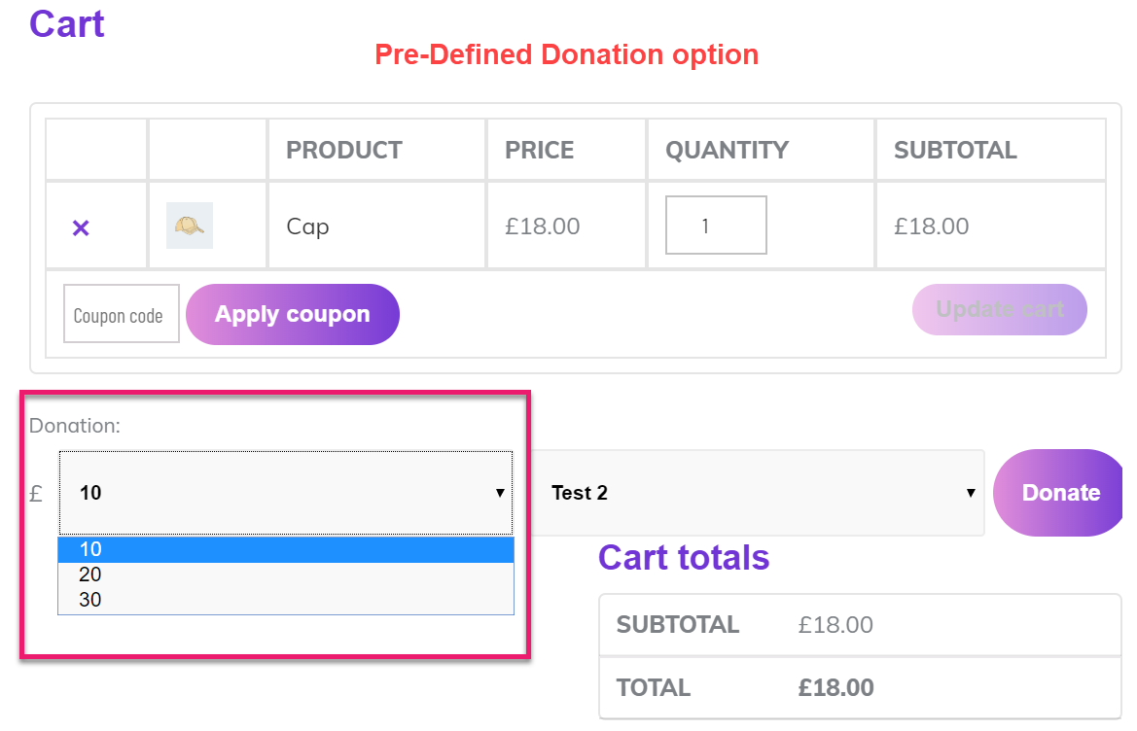Click the Coupon code text field
Viewport: 1137px width, 731px height.
pyautogui.click(x=121, y=314)
